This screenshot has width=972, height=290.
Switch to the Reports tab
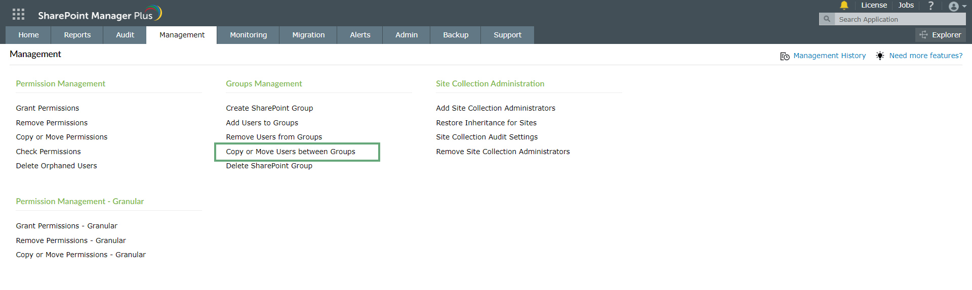pyautogui.click(x=77, y=35)
